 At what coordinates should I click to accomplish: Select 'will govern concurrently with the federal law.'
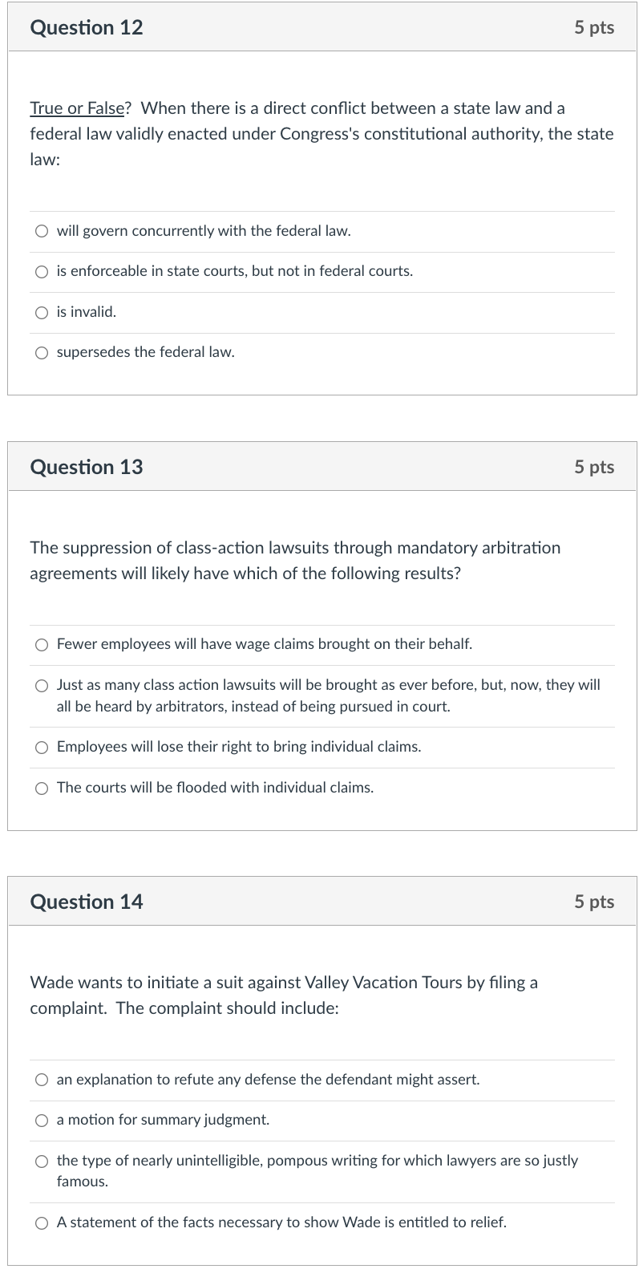click(41, 231)
